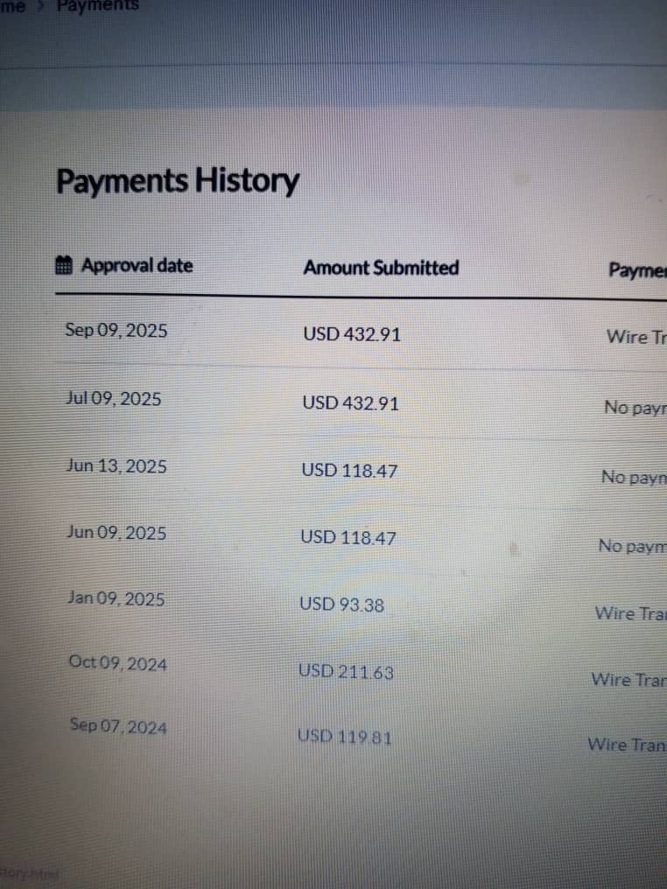Click the Jun 13, 2025 date cell
This screenshot has height=889, width=667.
(116, 465)
